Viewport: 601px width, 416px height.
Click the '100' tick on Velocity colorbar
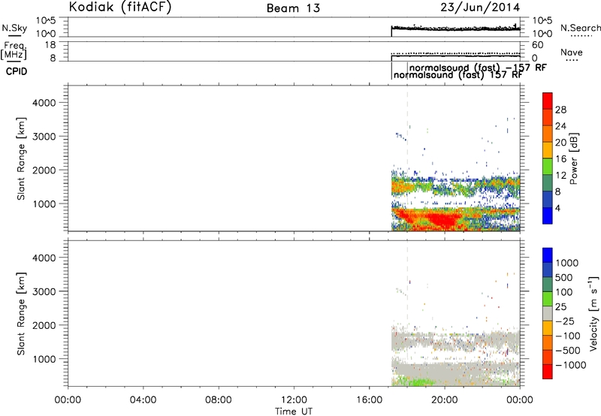pyautogui.click(x=563, y=292)
